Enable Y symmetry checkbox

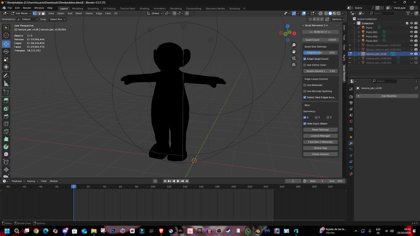(316, 117)
